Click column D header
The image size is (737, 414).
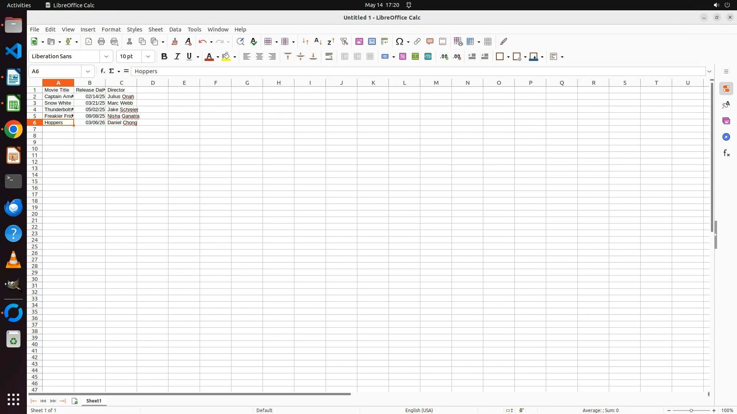(x=153, y=83)
